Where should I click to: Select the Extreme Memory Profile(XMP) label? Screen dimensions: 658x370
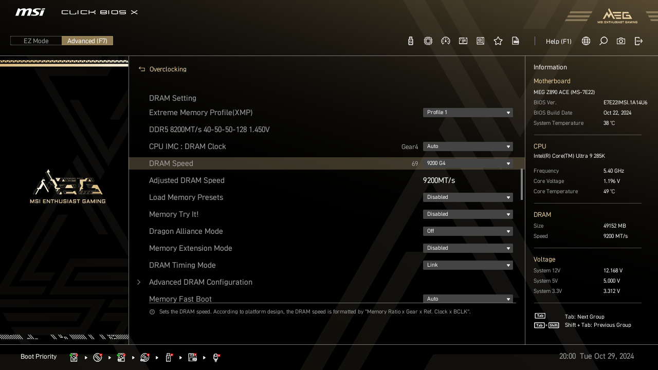pos(201,113)
